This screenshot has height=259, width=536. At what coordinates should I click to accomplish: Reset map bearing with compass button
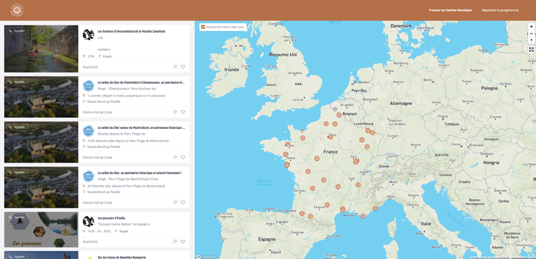coord(531,40)
